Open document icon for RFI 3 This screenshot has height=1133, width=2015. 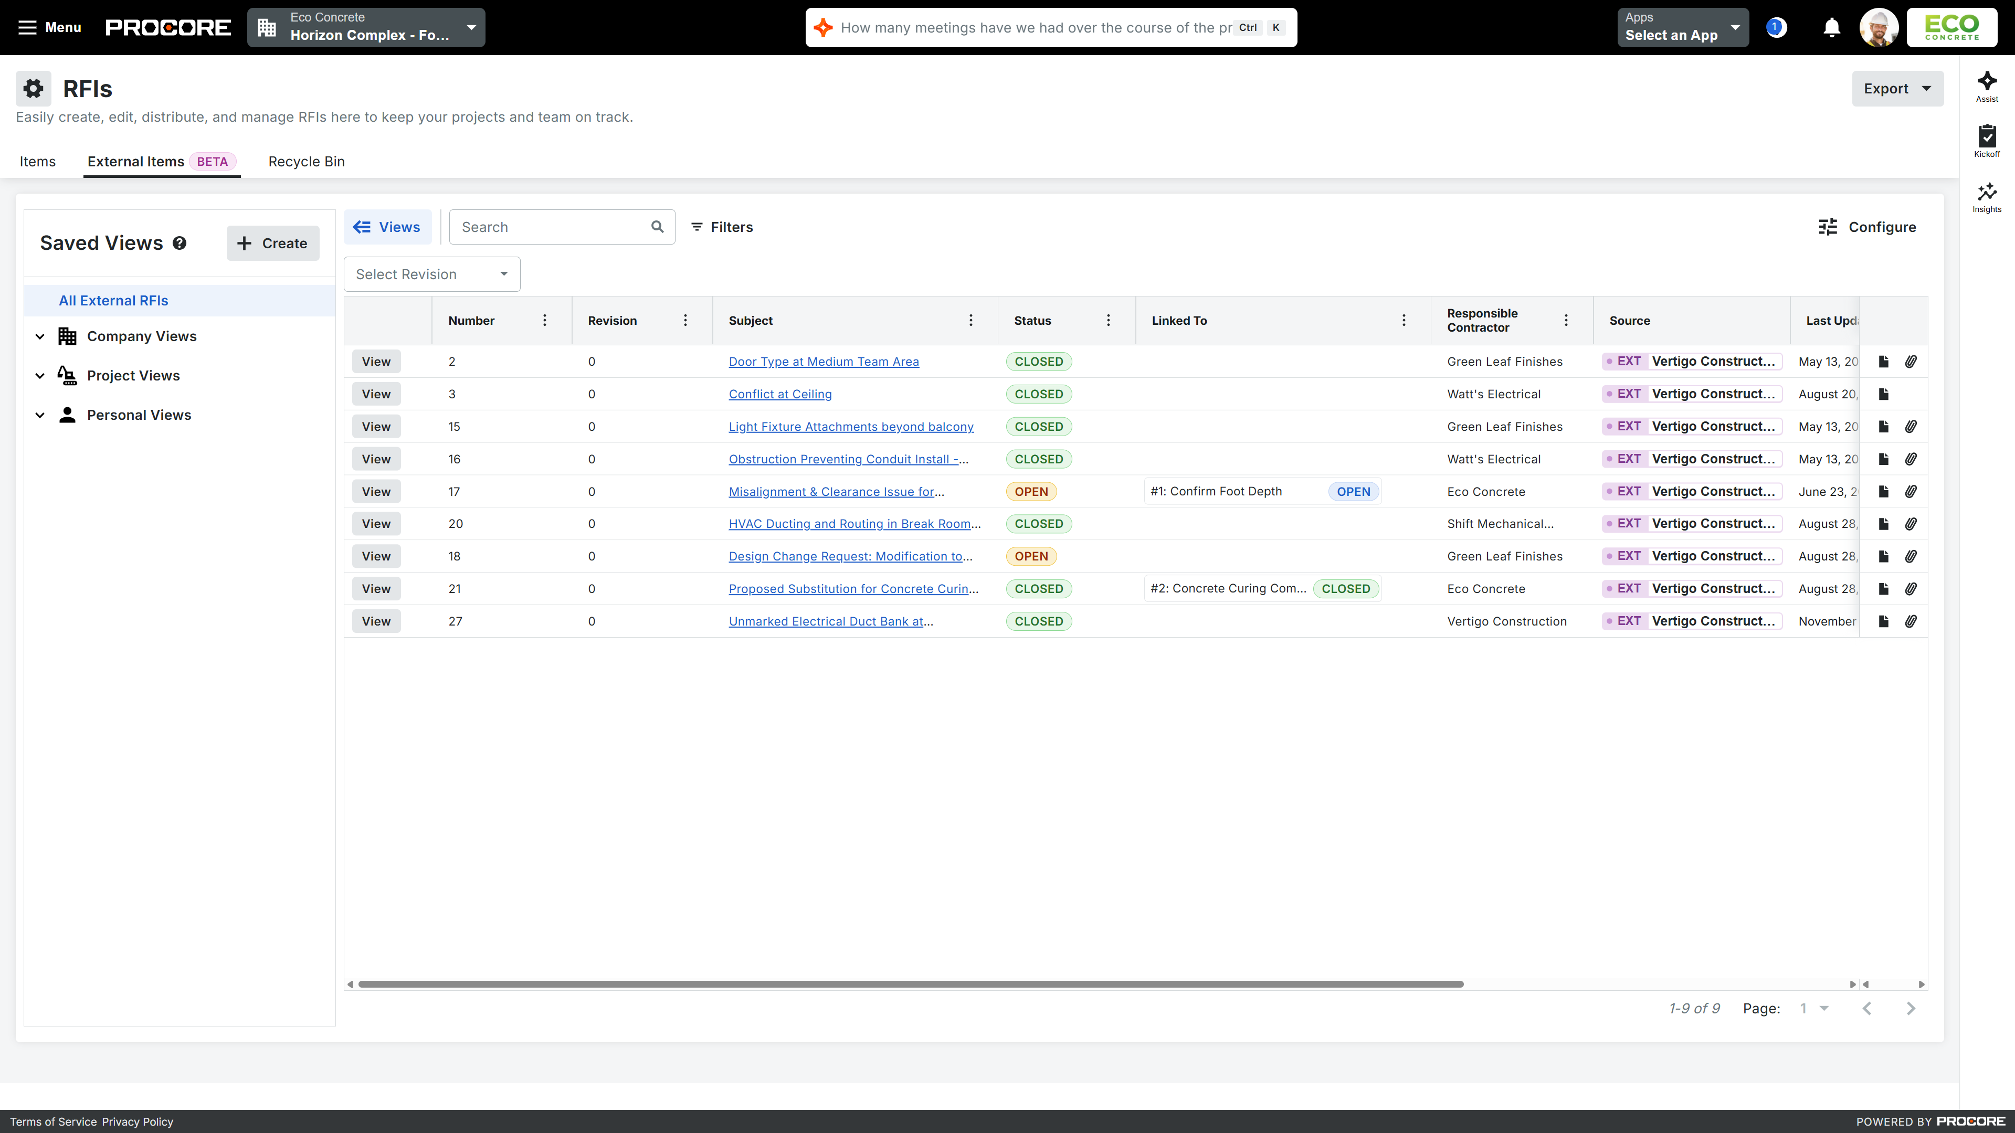click(x=1884, y=394)
